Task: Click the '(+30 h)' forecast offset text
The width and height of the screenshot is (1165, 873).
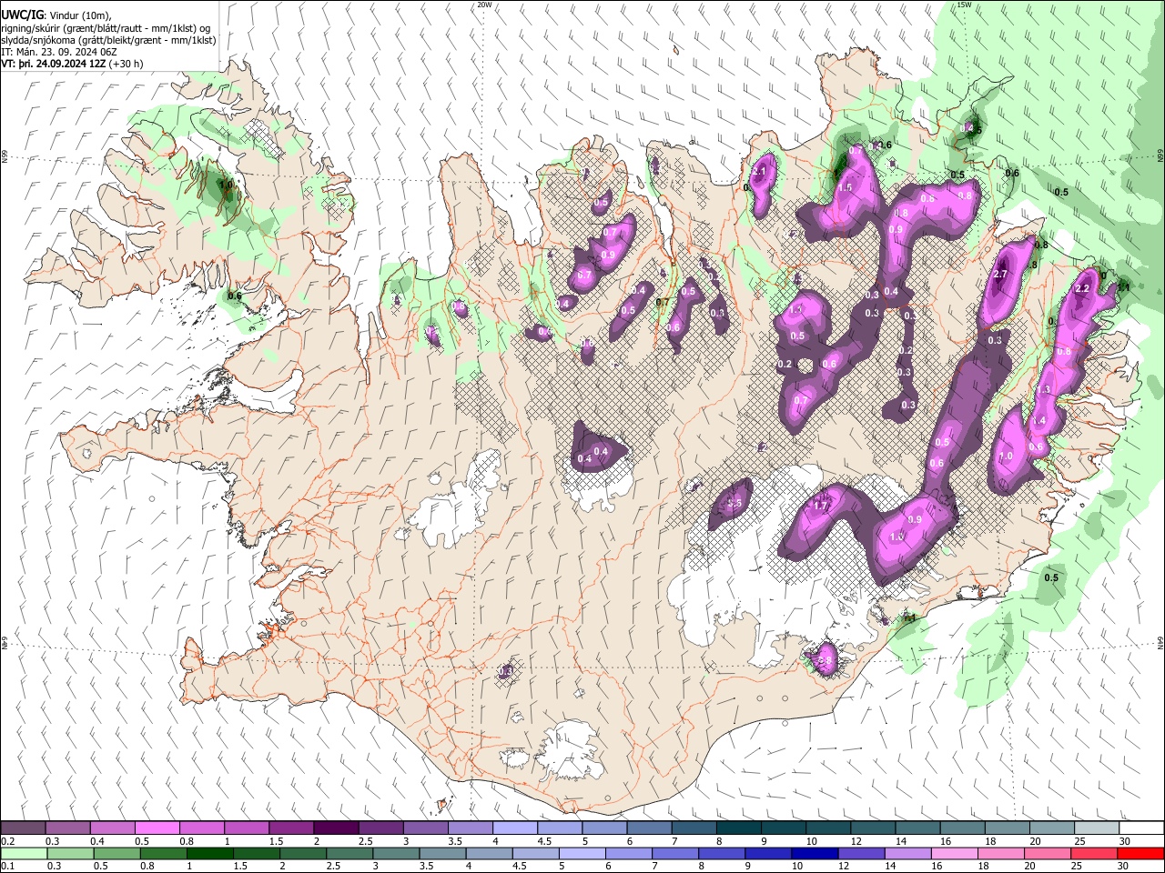Action: click(126, 64)
